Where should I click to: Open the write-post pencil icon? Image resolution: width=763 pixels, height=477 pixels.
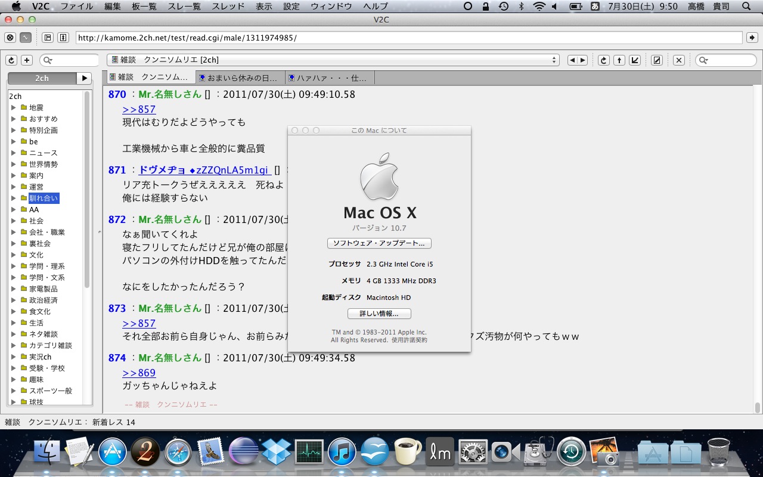pyautogui.click(x=657, y=60)
